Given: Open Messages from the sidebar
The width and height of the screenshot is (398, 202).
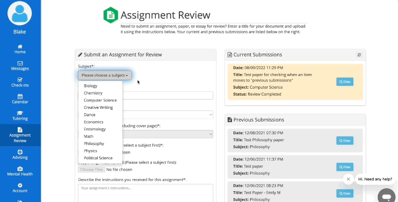Looking at the screenshot, I should coord(20,66).
